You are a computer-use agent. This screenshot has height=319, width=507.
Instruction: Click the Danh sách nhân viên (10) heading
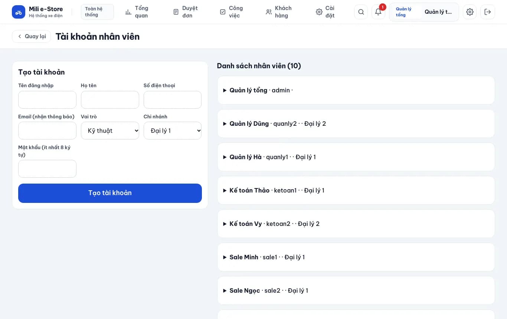tap(259, 66)
